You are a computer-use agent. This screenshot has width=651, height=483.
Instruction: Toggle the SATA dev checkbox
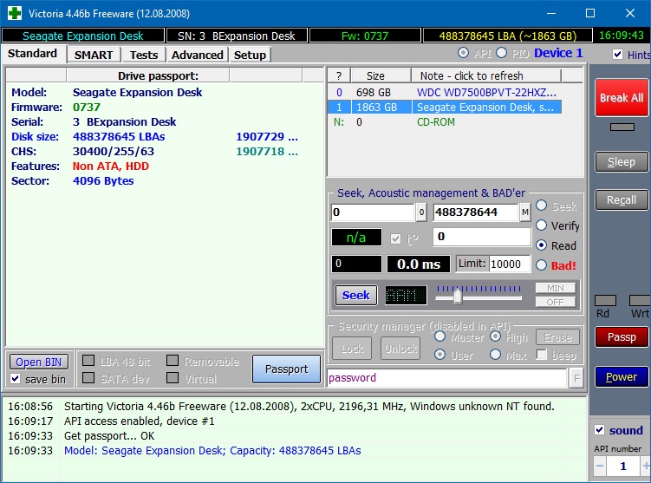click(88, 378)
